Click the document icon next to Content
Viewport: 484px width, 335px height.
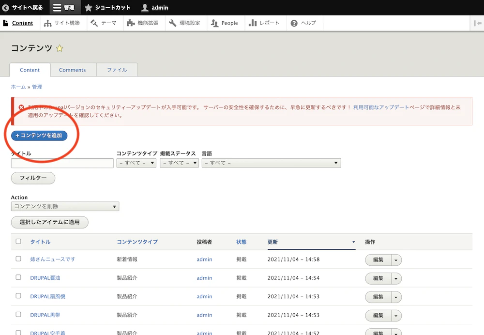[5, 23]
